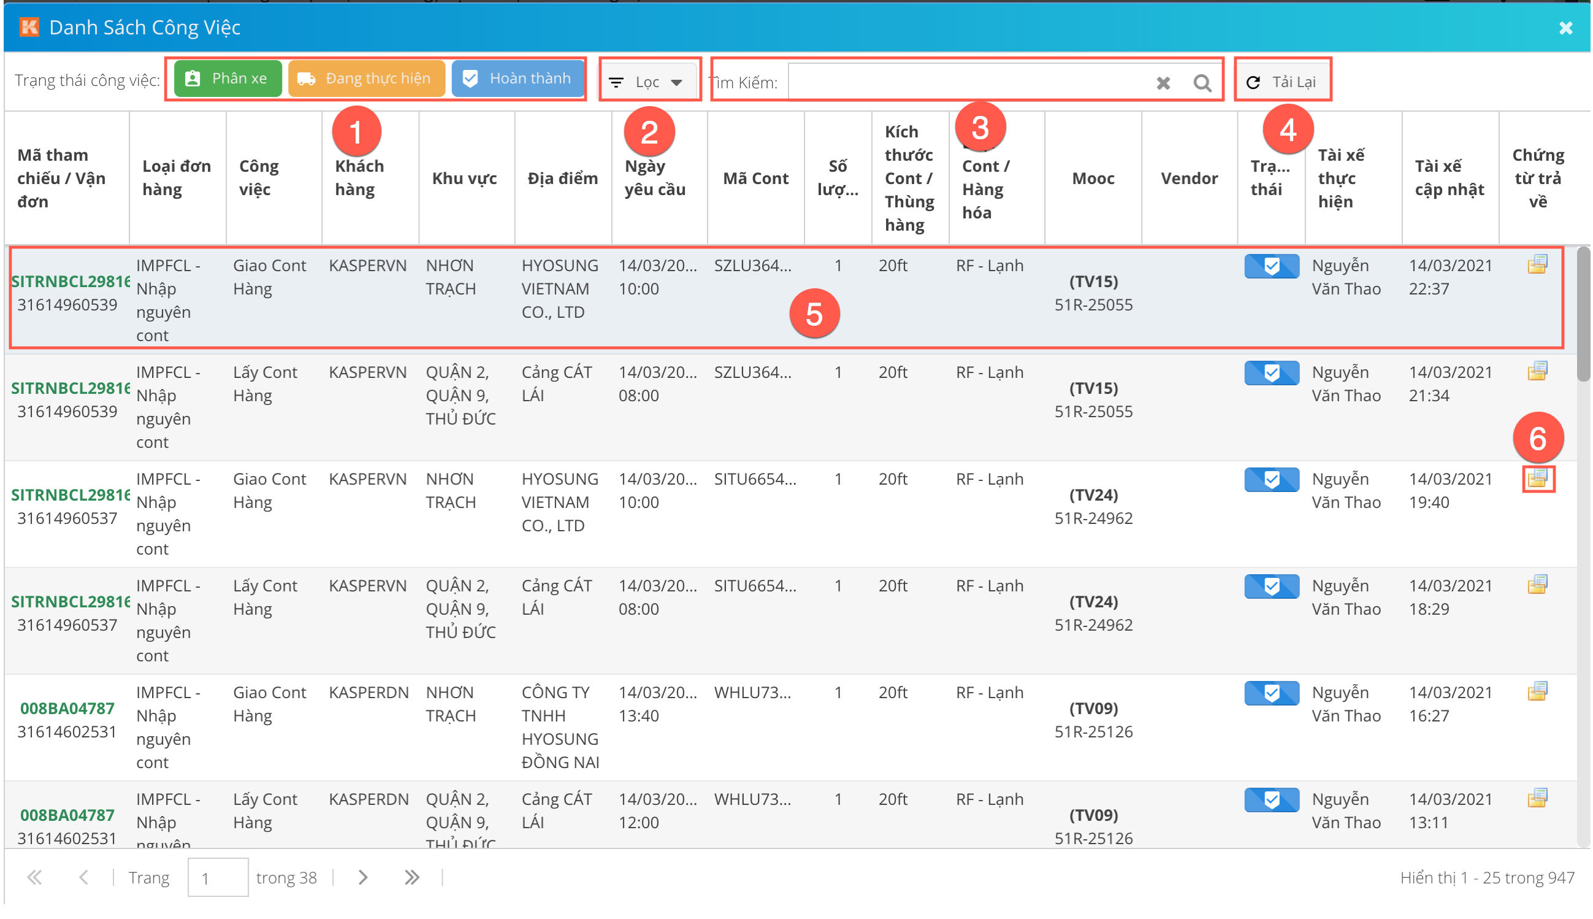
Task: Go to the first page arrow
Action: point(35,877)
